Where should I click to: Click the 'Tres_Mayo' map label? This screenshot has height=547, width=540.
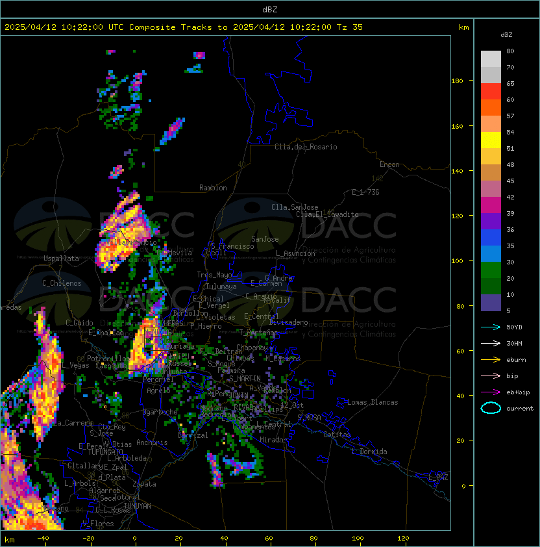point(214,275)
